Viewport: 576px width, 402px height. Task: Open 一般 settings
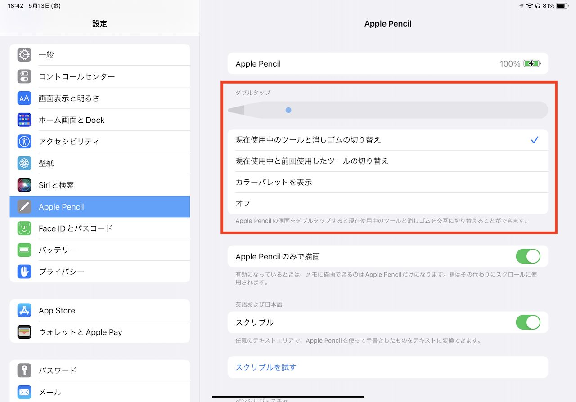100,55
